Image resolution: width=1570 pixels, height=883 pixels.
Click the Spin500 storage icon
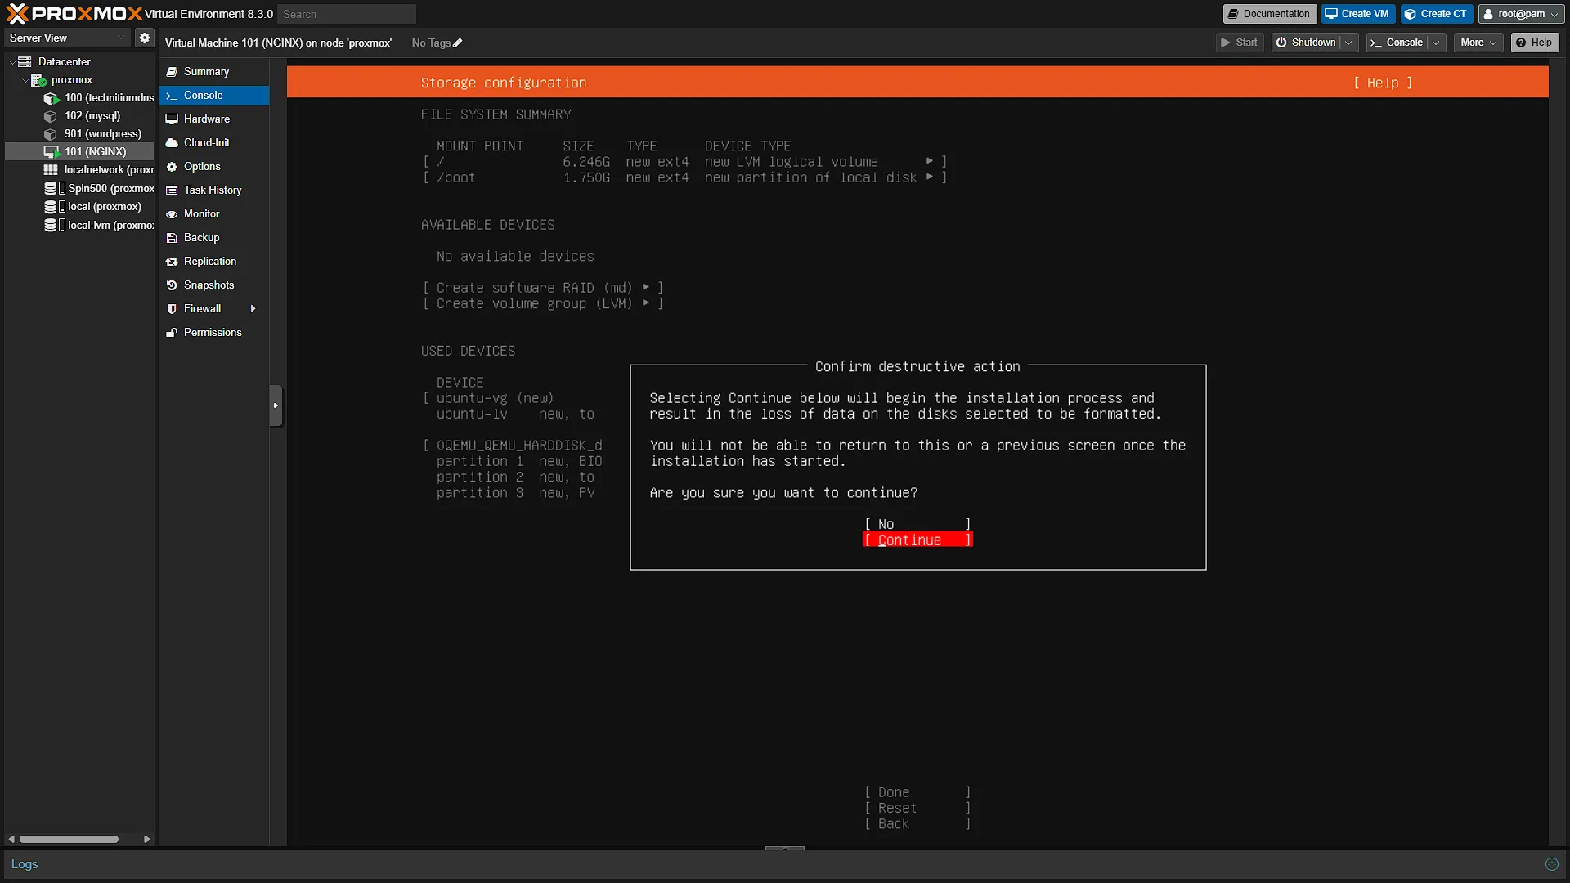click(54, 188)
